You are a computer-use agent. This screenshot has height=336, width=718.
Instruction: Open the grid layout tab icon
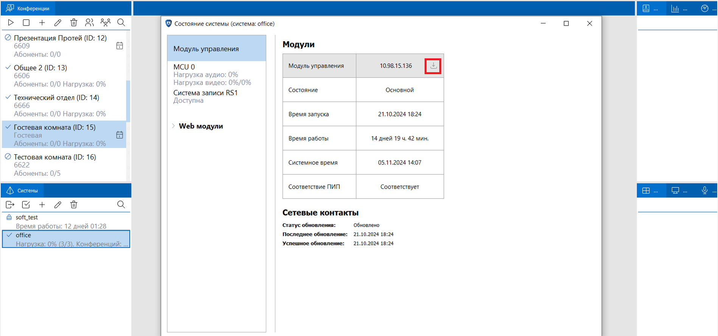point(646,190)
